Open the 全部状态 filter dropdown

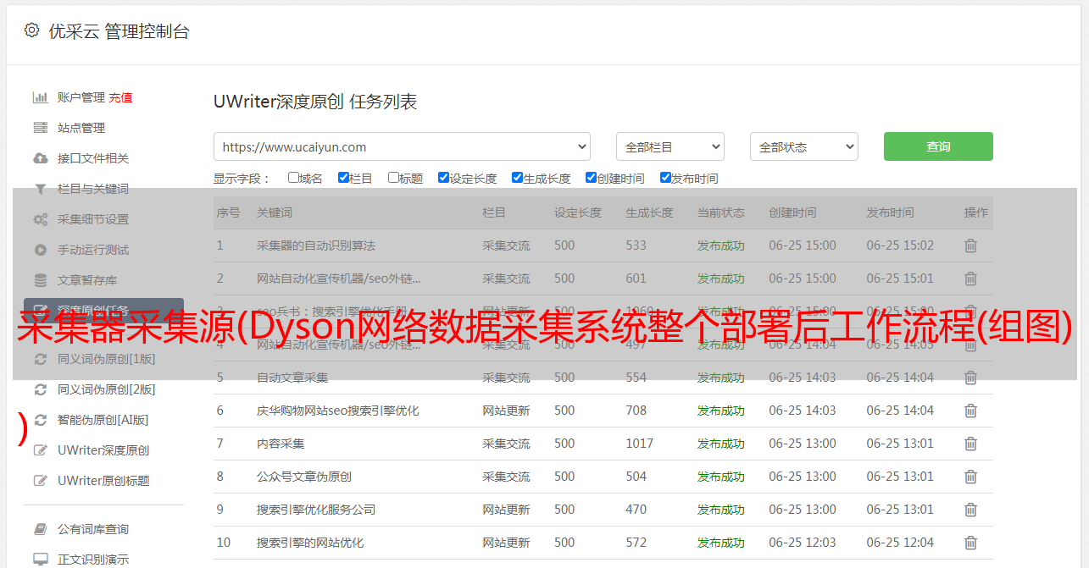tap(803, 146)
